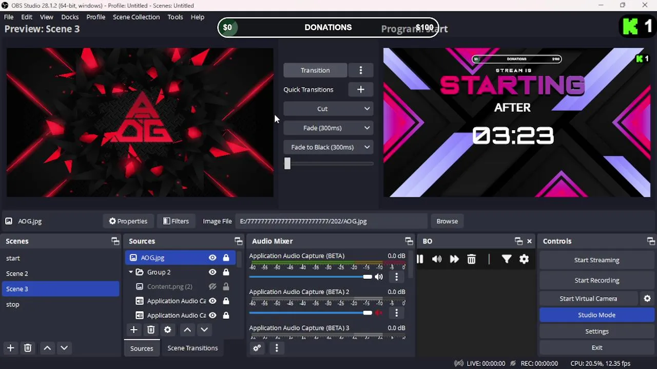Open the Tools menu
The image size is (657, 369).
click(175, 17)
